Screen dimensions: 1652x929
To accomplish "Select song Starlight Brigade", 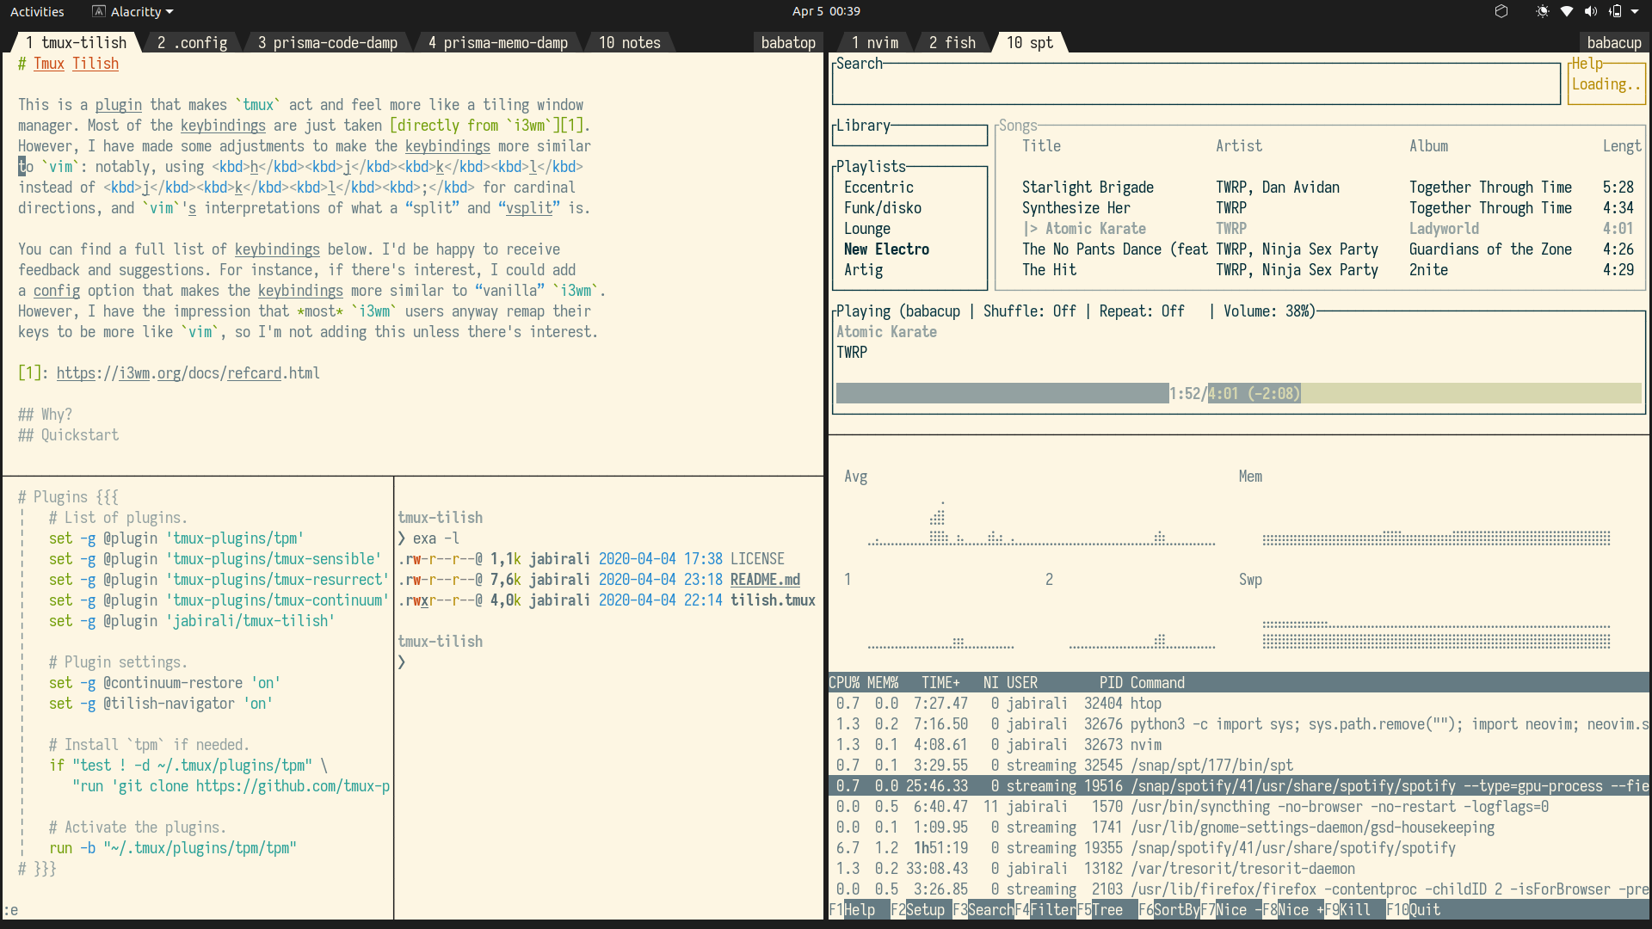I will (1088, 188).
